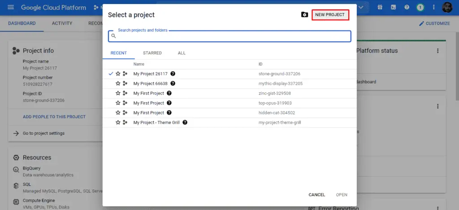Viewport: 459px width, 210px height.
Task: Click the ID column header
Action: (x=260, y=64)
